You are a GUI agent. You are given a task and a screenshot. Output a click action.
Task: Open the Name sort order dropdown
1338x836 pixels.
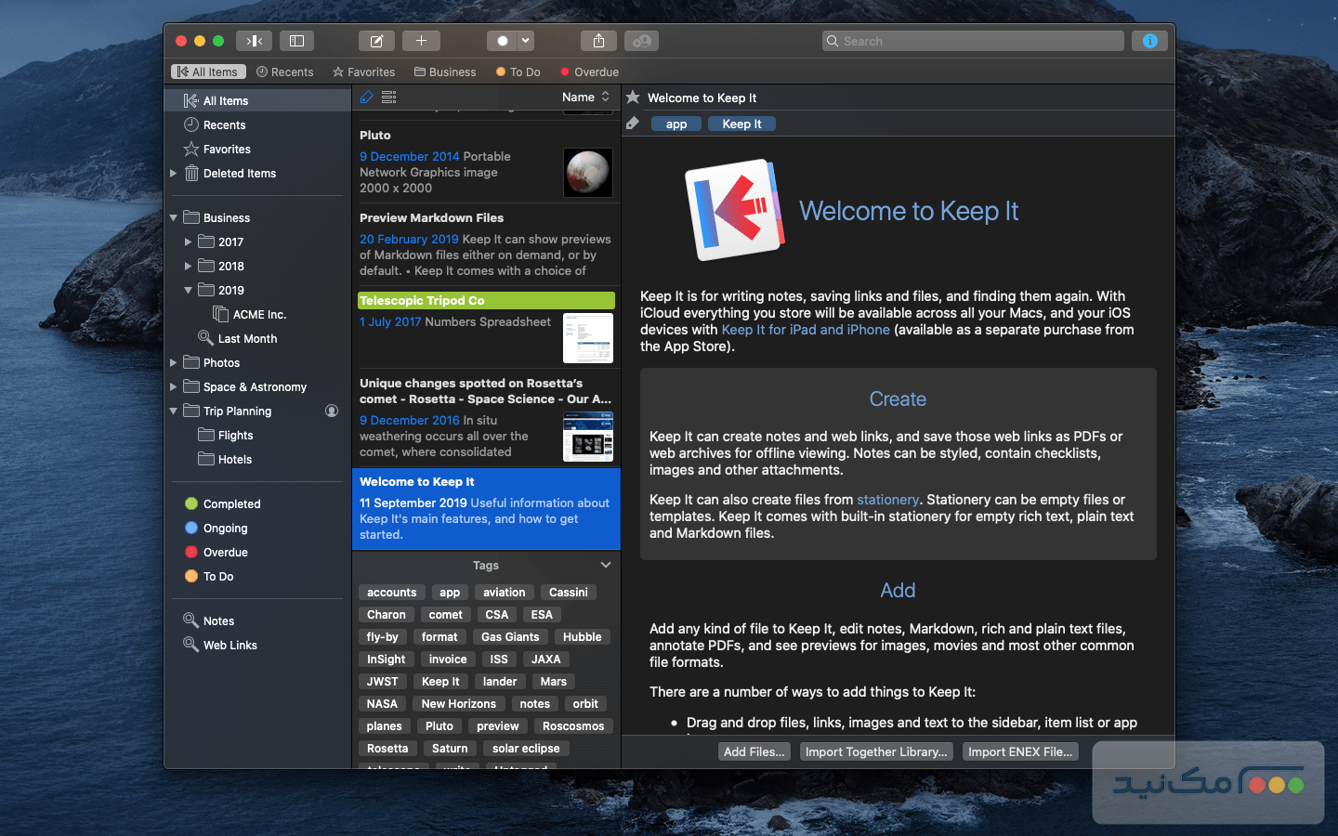coord(585,98)
